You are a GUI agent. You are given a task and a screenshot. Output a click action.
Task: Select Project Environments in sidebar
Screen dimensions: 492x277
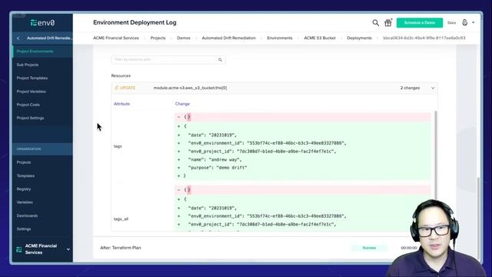35,52
